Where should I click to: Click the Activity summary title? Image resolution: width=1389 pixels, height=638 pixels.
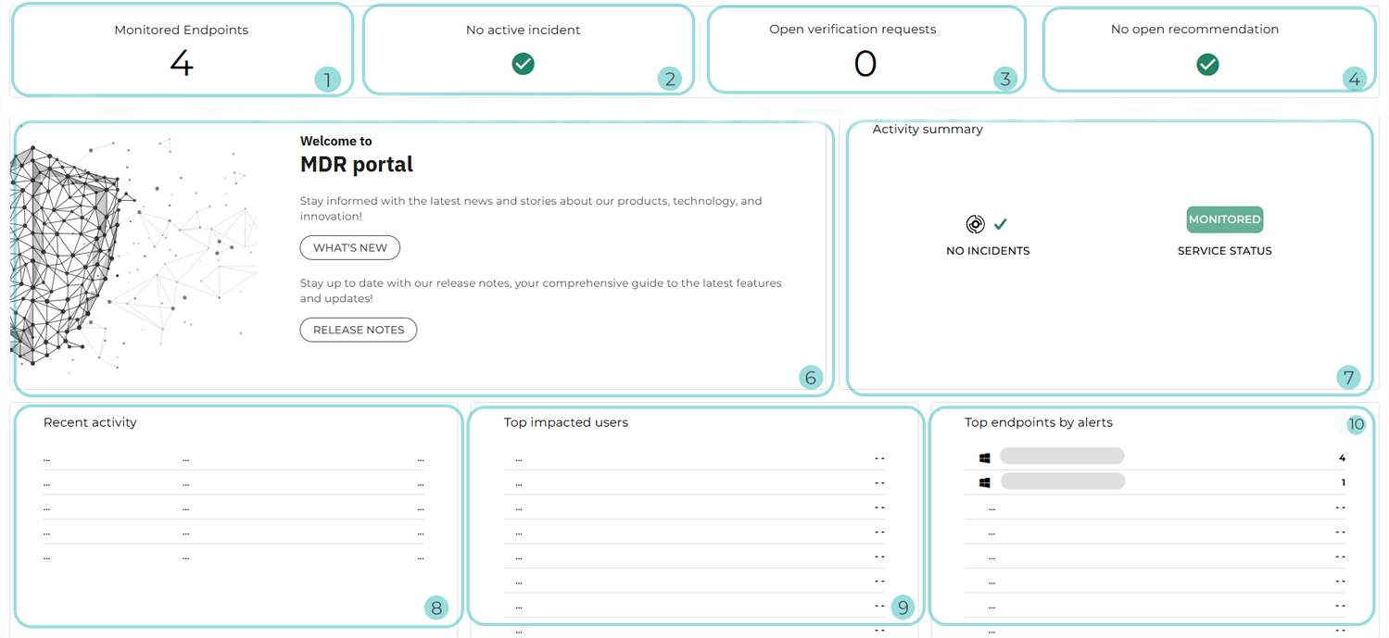(928, 130)
